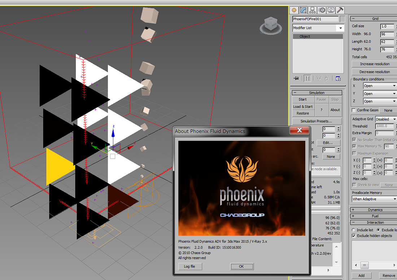The height and width of the screenshot is (280, 397).
Task: Click the Edit... button
Action: coord(328,143)
